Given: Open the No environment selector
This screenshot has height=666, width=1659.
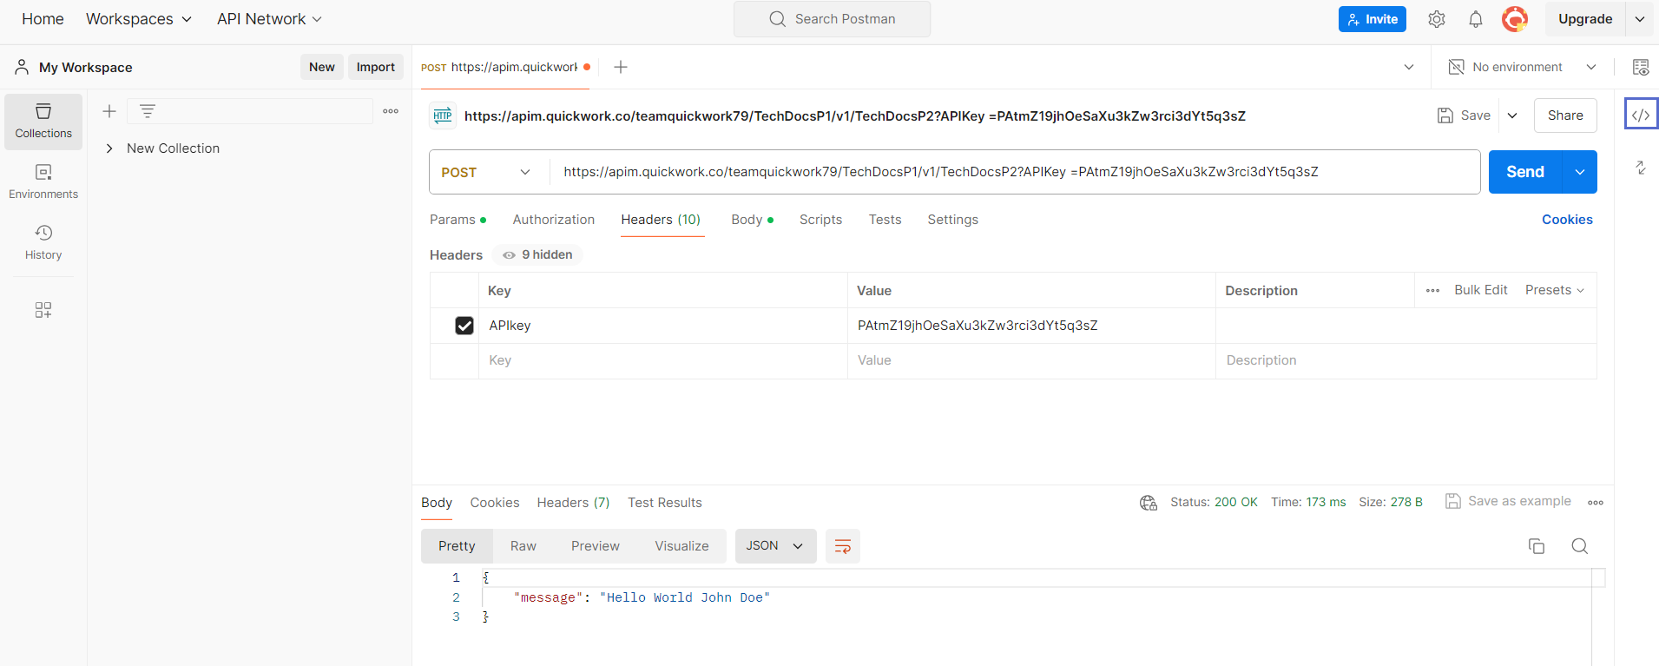Looking at the screenshot, I should click(1524, 67).
